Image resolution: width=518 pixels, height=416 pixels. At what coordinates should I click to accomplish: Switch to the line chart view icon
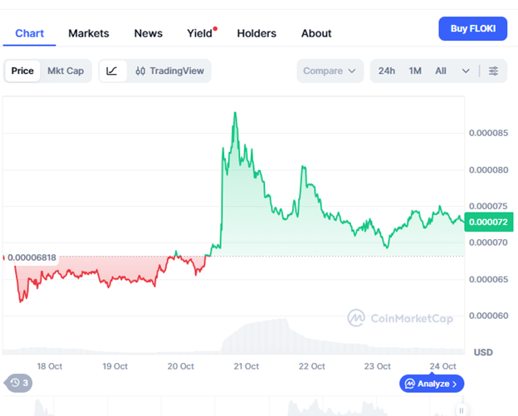112,71
